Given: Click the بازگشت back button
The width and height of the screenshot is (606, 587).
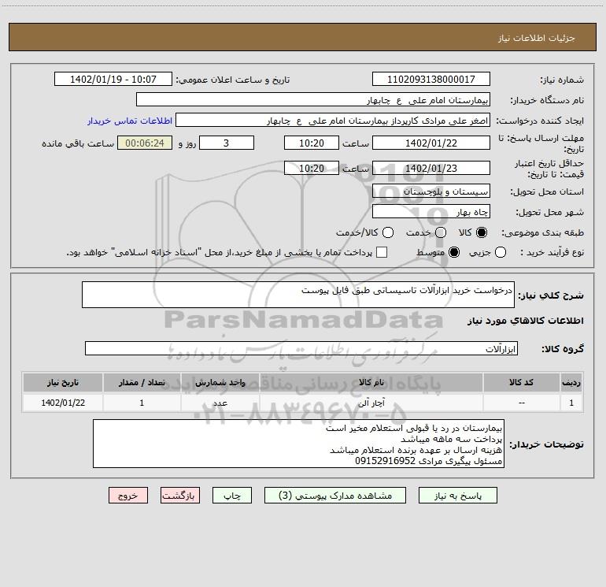Looking at the screenshot, I should (x=180, y=496).
